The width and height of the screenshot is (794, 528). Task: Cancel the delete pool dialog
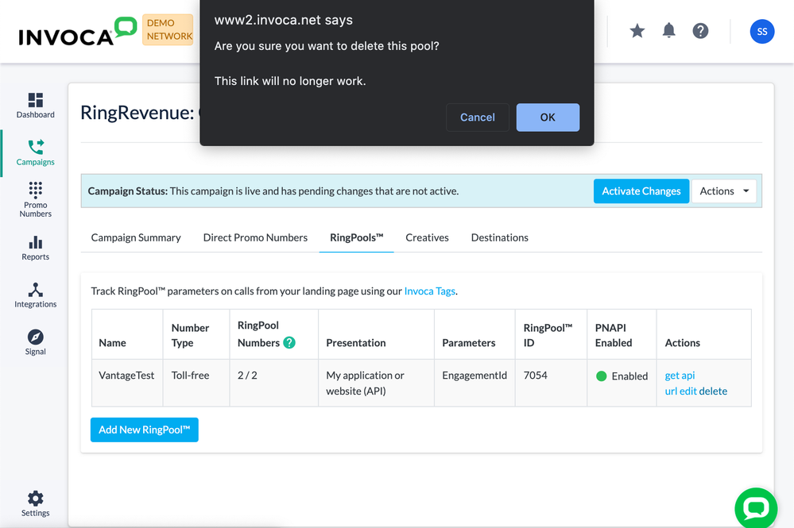[x=477, y=118]
